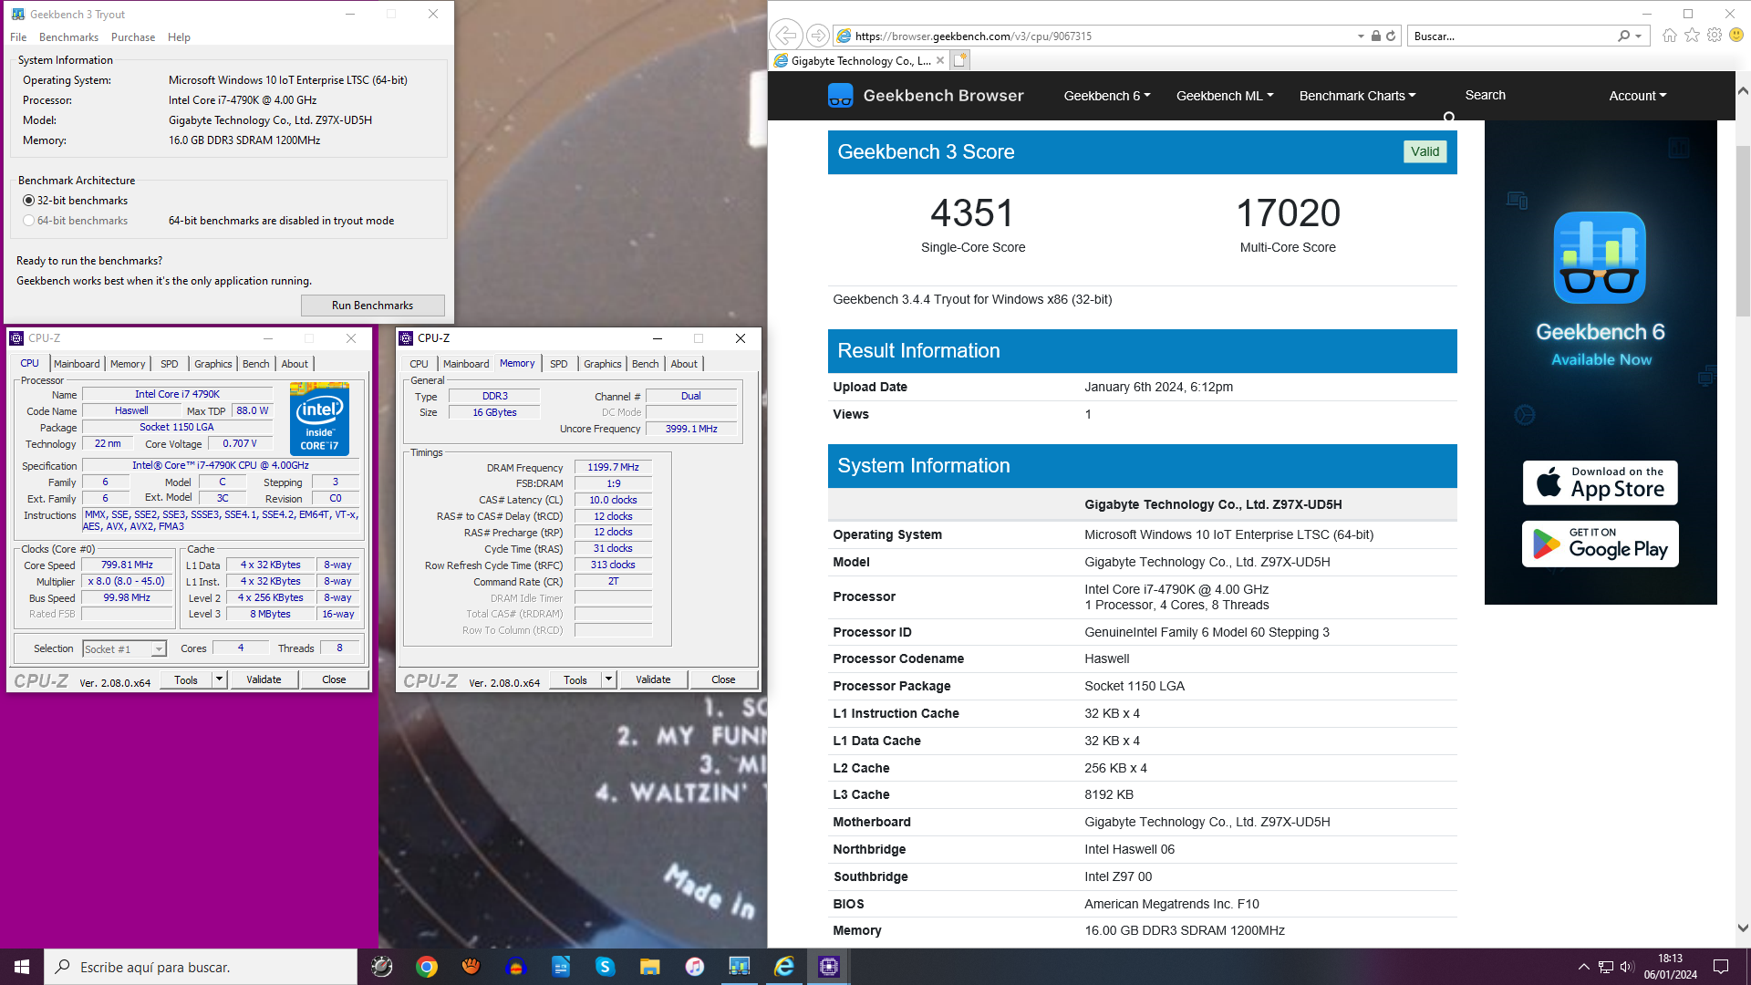
Task: Switch to Geekbench in the taskbar
Action: [x=739, y=967]
